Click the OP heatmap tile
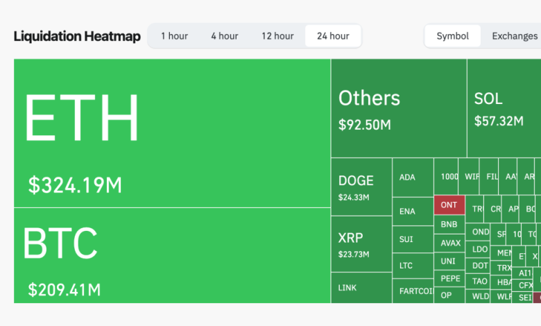The image size is (541, 326). (449, 295)
